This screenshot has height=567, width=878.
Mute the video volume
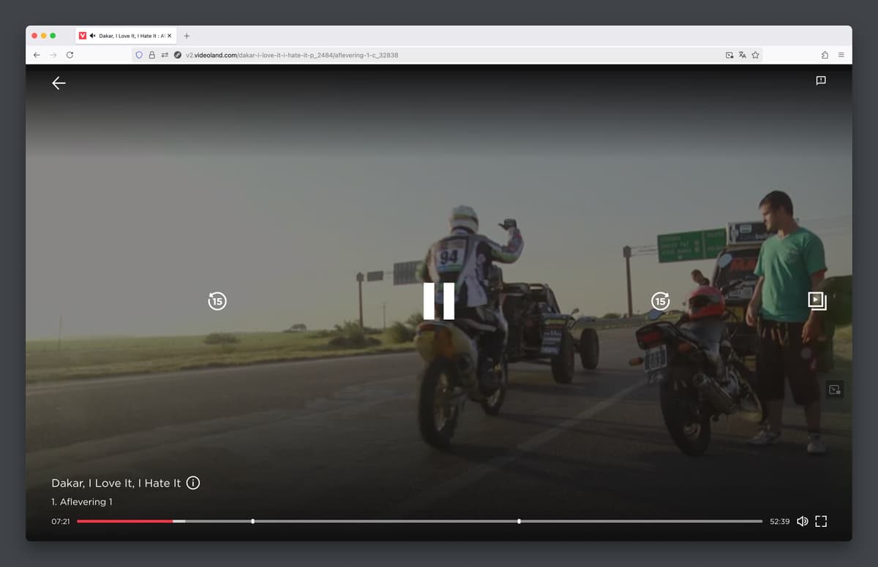pyautogui.click(x=802, y=521)
